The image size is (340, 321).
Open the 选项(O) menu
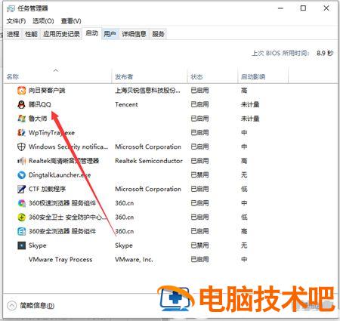coord(43,21)
